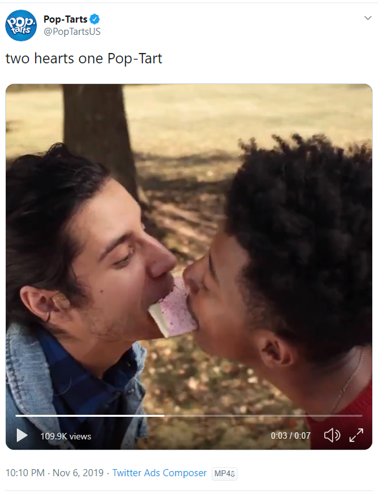Visit the @PopTartsUS handle
Image resolution: width=378 pixels, height=493 pixels.
point(72,32)
